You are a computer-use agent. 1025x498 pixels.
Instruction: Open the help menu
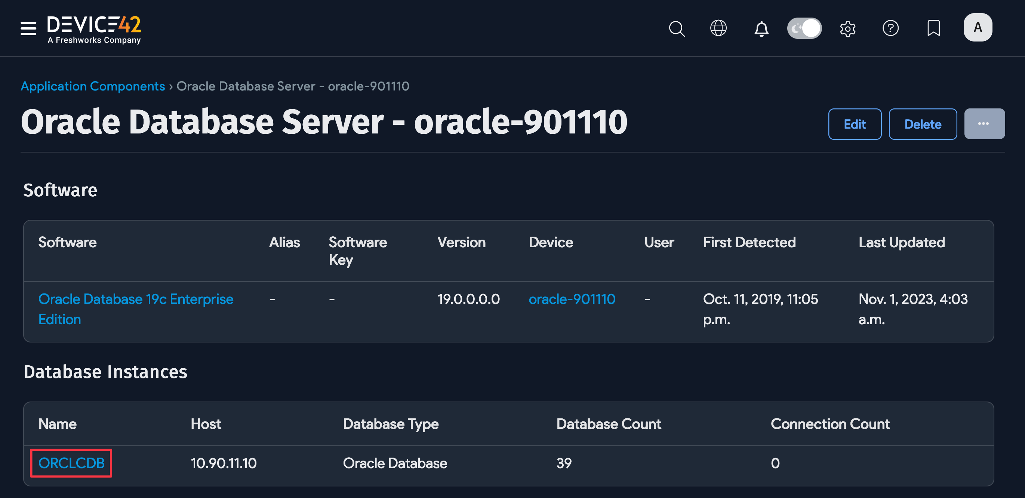tap(891, 28)
